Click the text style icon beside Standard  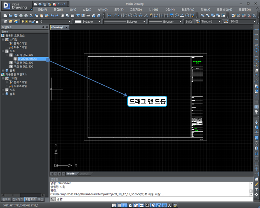point(197,22)
